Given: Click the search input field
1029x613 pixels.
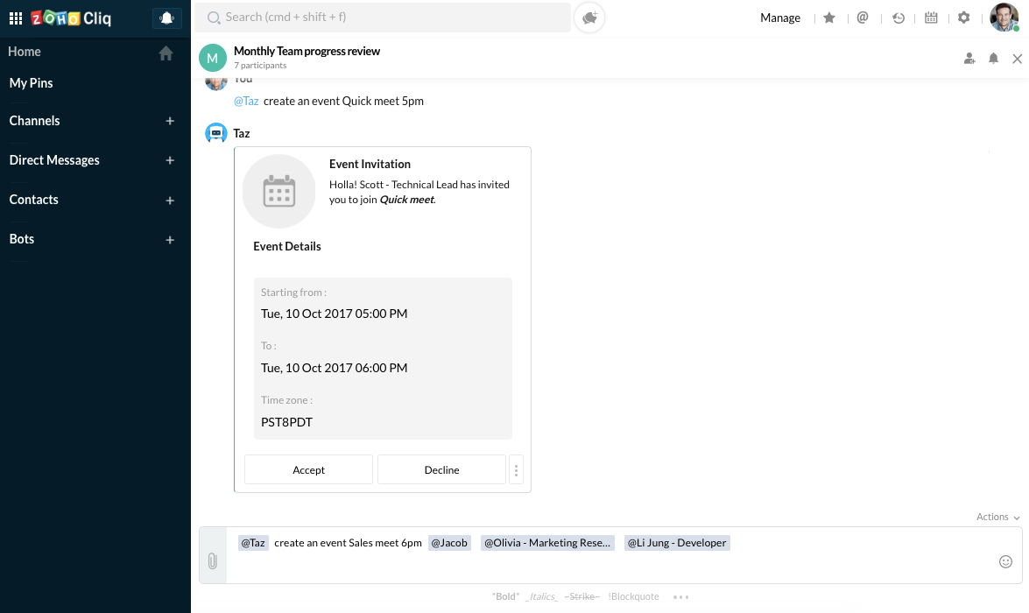Looking at the screenshot, I should tap(385, 17).
